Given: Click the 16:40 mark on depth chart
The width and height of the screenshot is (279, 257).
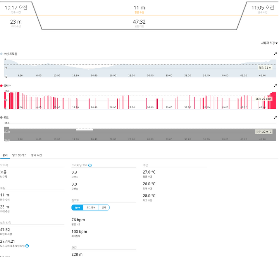Looking at the screenshot, I should (94, 76).
